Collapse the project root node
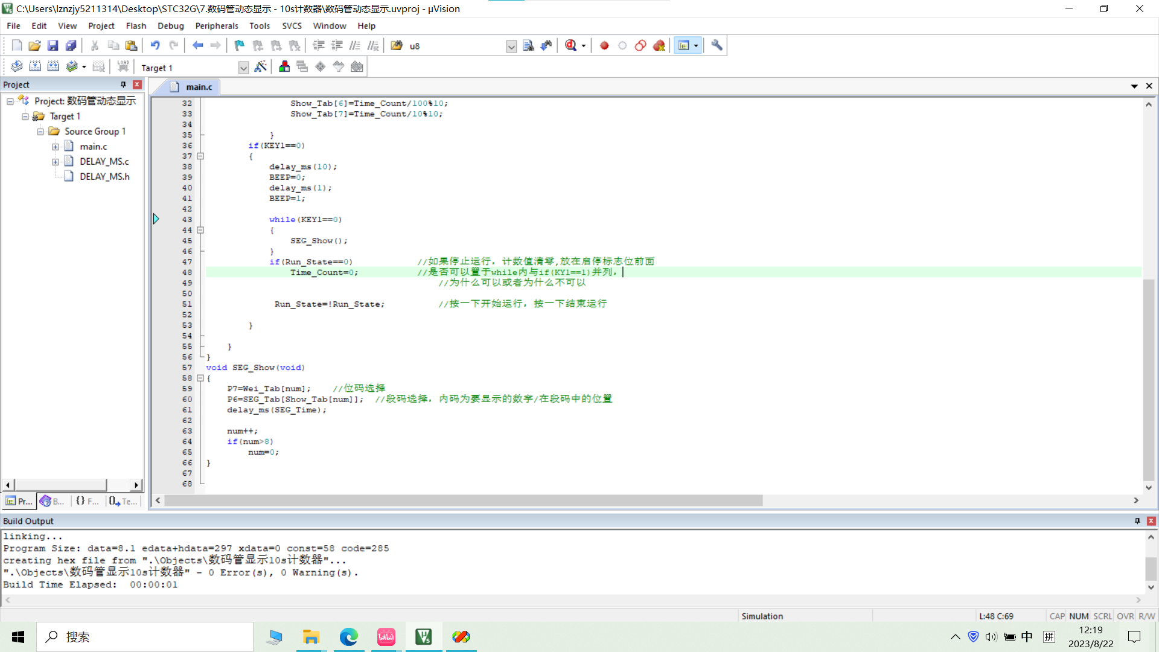1159x652 pixels. coord(10,101)
